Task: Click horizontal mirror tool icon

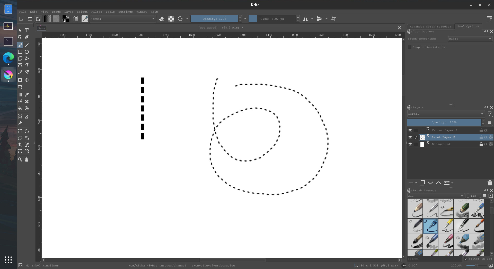Action: (305, 19)
